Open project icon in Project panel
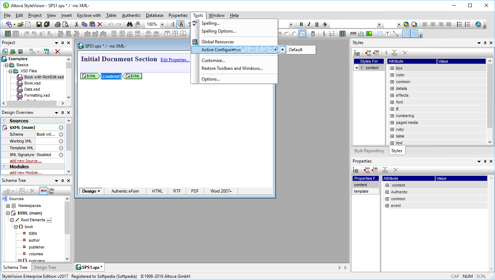495x280 pixels. tap(13, 52)
